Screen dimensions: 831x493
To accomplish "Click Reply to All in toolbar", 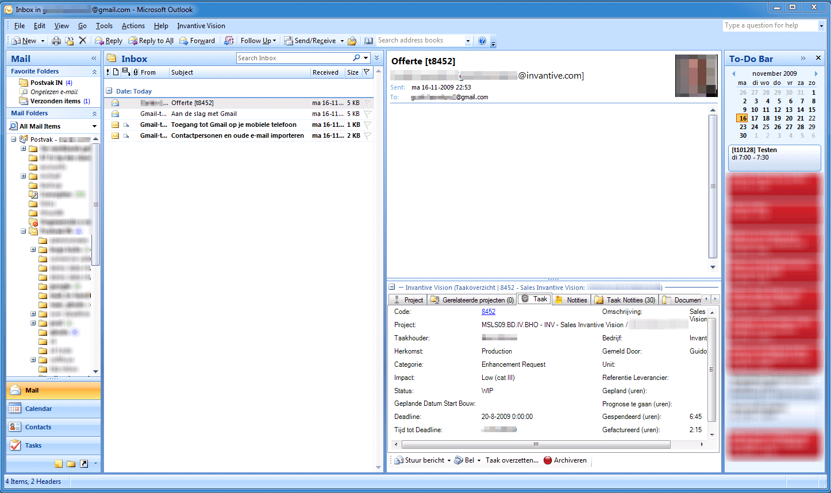I will pos(151,41).
